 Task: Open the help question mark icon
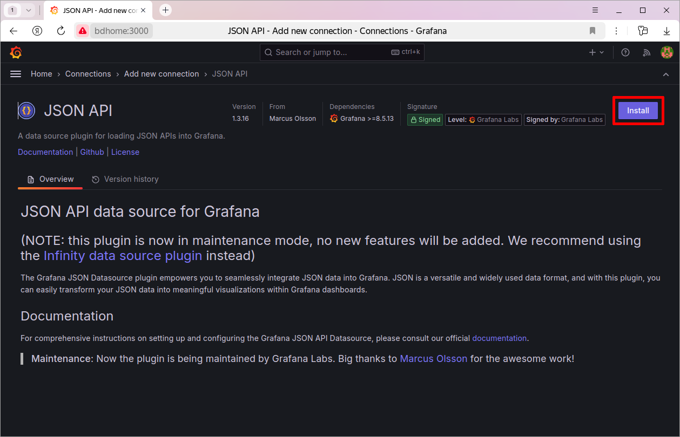[x=625, y=52]
